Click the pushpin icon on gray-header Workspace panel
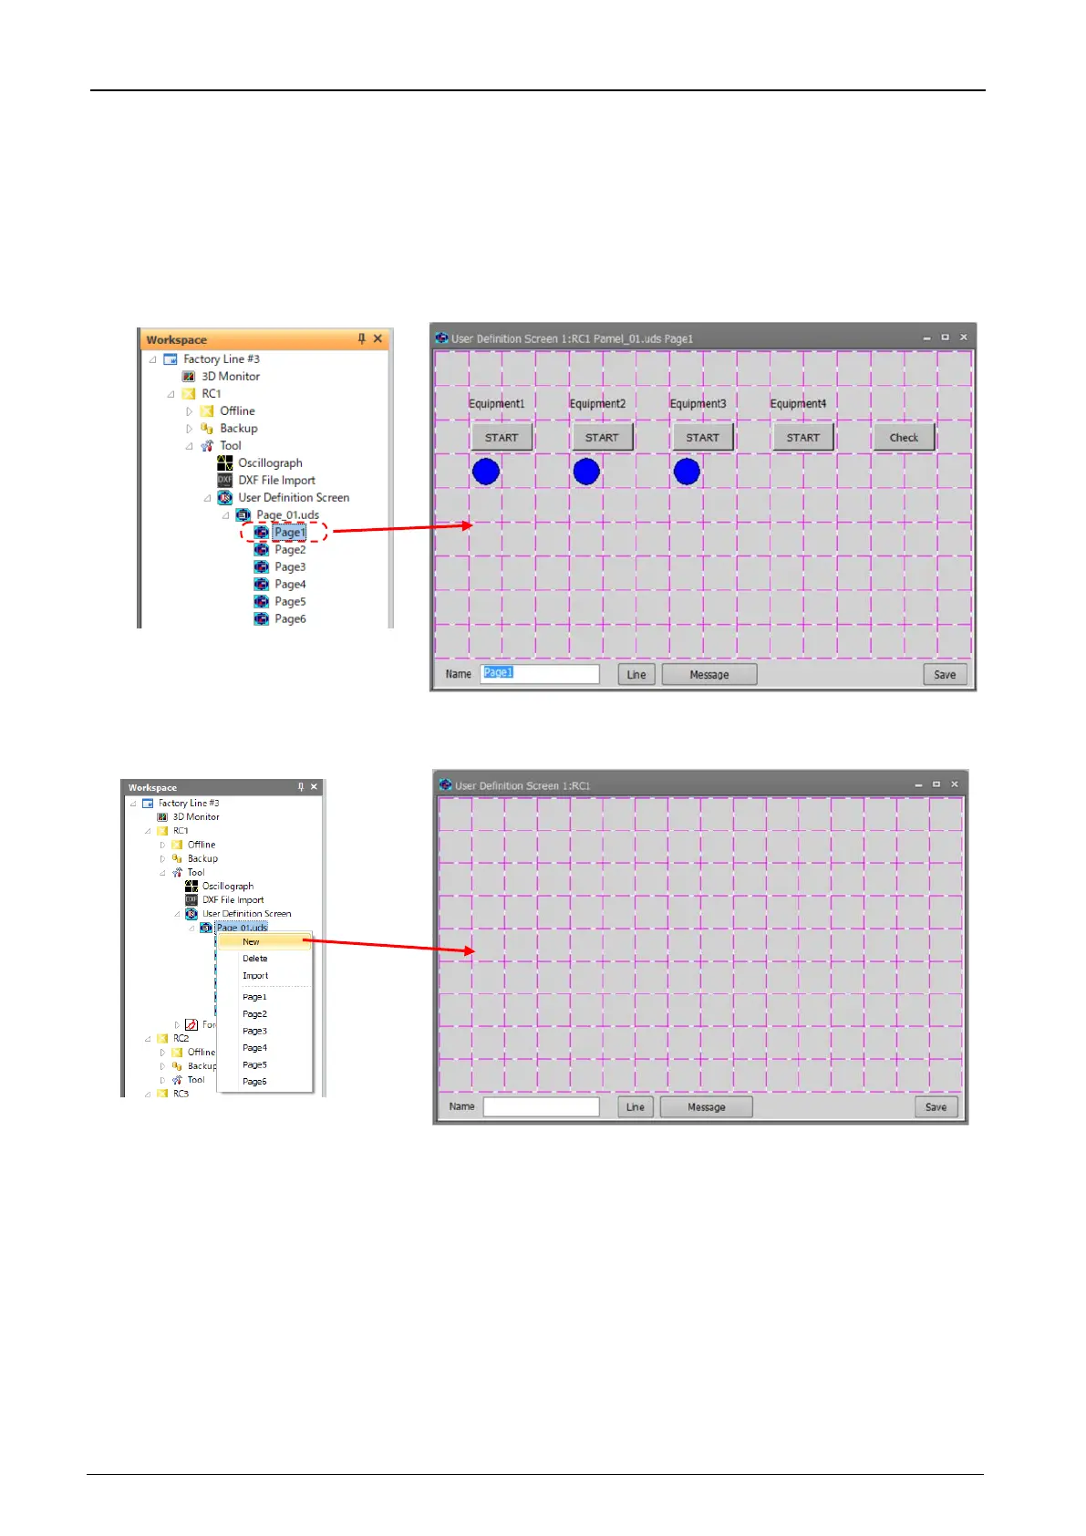 pos(301,787)
